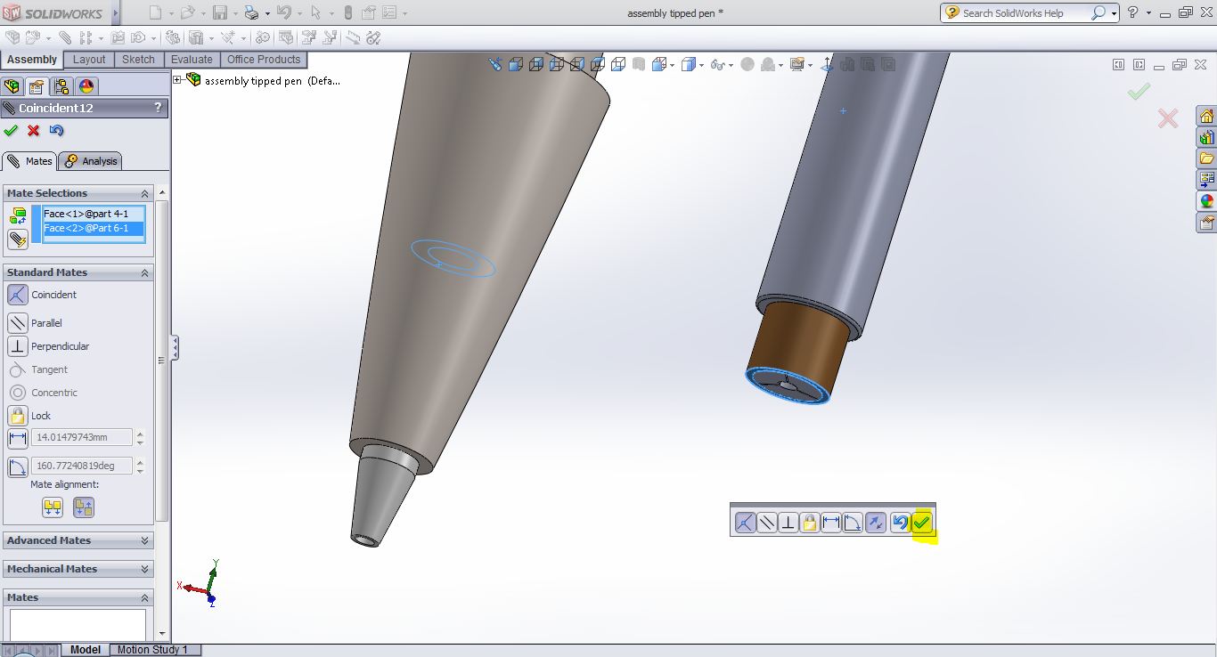Open the Options icon in top toolbar
1217x657 pixels.
(x=389, y=12)
